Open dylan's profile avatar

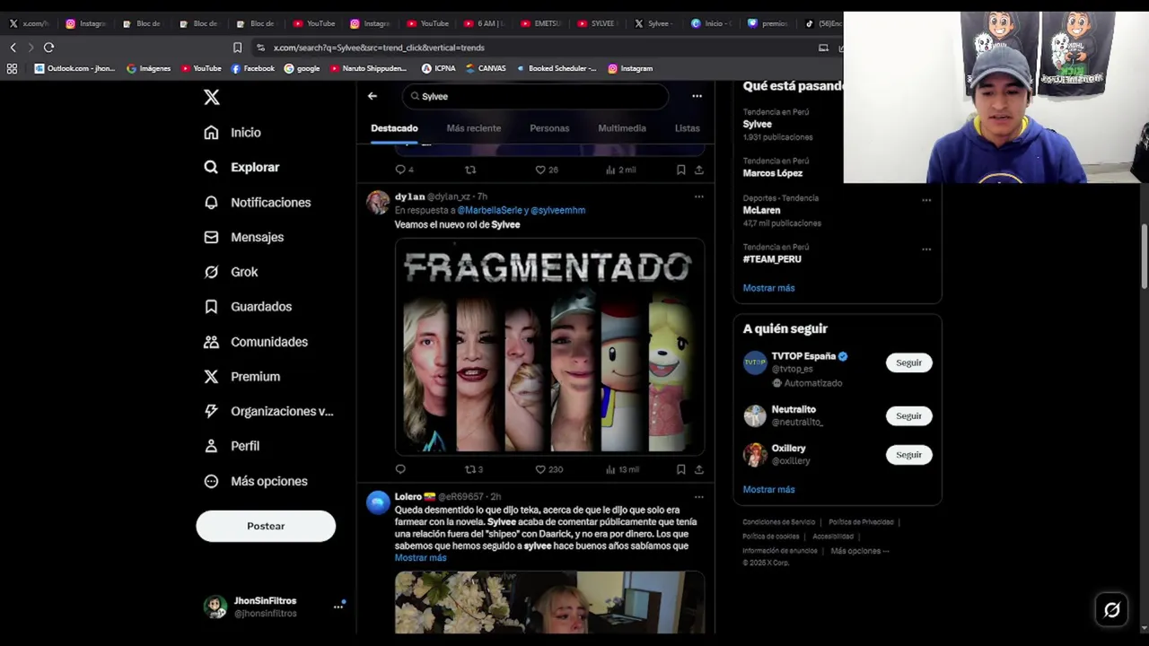click(378, 203)
